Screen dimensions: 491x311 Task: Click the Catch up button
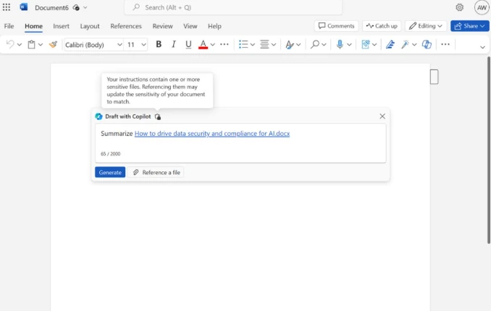pos(382,26)
